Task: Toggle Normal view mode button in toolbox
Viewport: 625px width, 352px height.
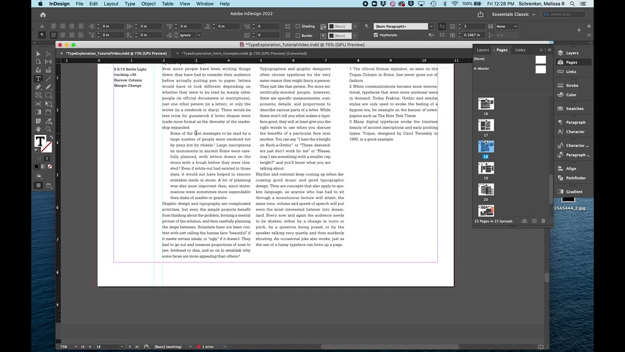Action: click(x=39, y=186)
